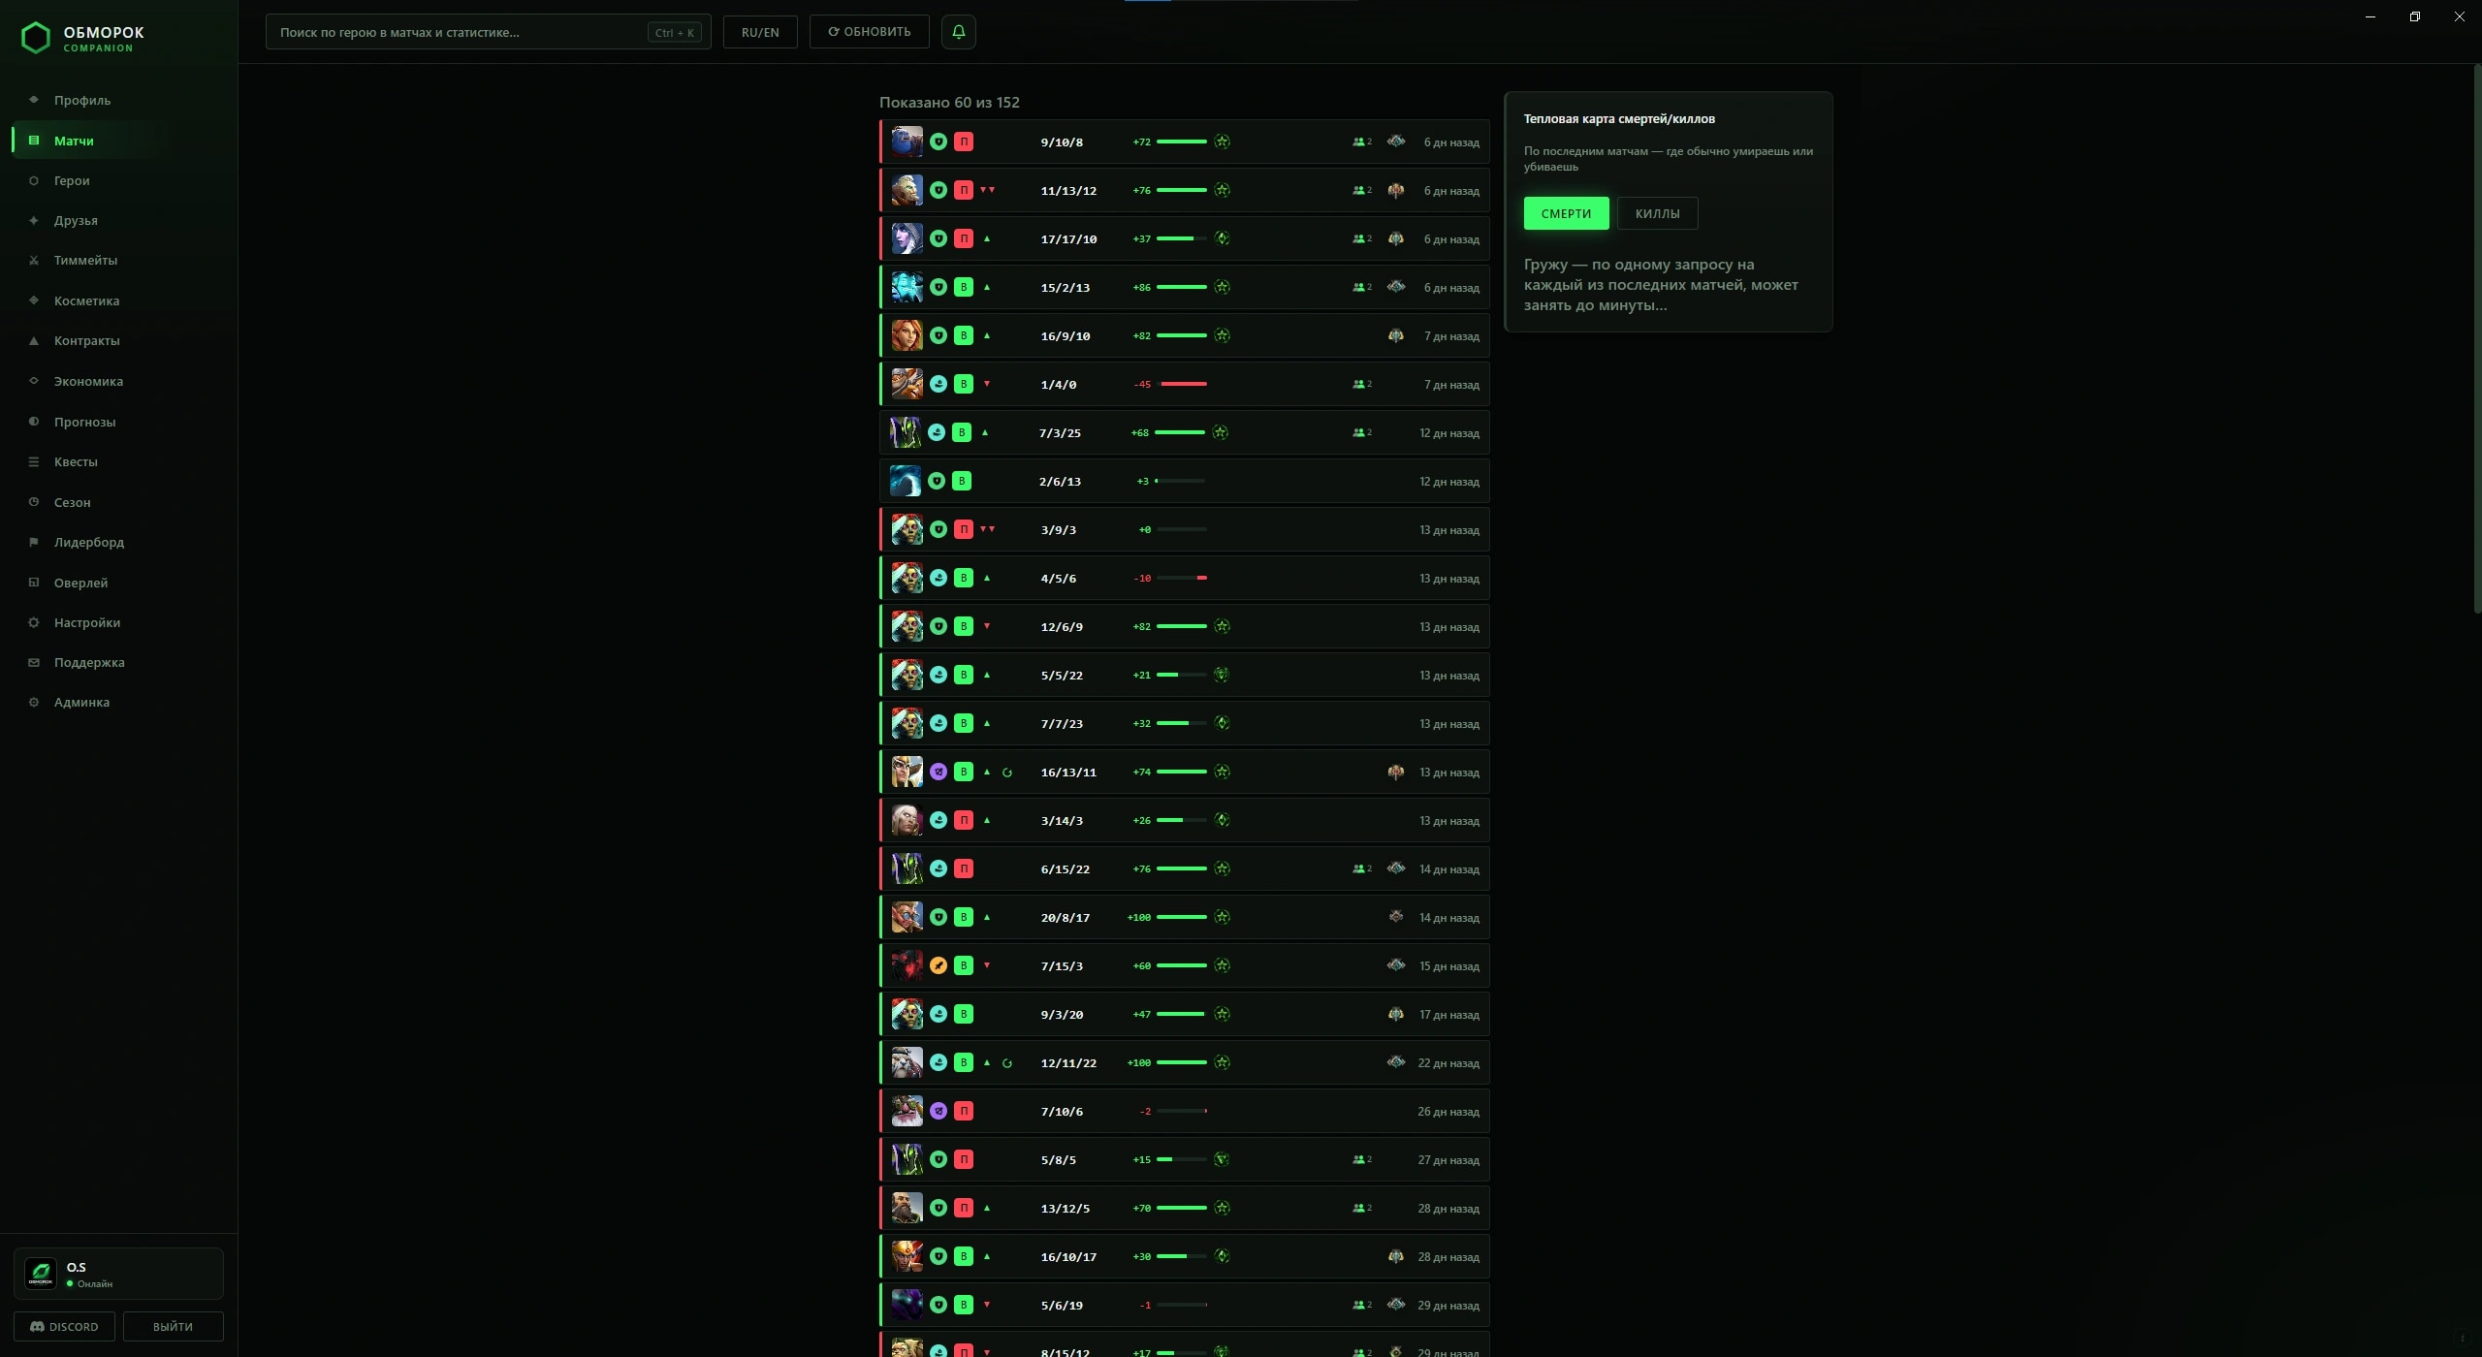
Task: Go to Герои in the sidebar
Action: (72, 180)
